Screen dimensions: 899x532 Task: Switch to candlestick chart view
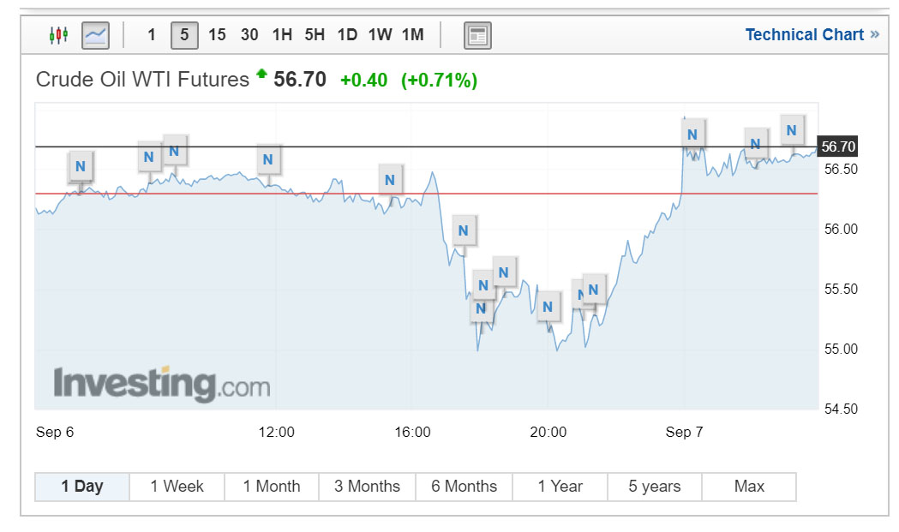[x=58, y=35]
